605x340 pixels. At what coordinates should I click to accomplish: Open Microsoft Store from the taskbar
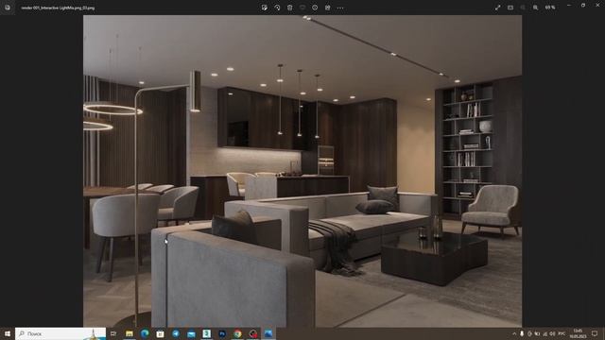click(x=160, y=333)
